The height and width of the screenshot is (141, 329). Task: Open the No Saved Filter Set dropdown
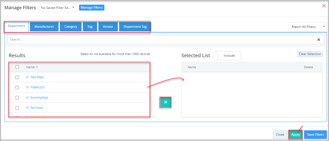click(x=57, y=8)
